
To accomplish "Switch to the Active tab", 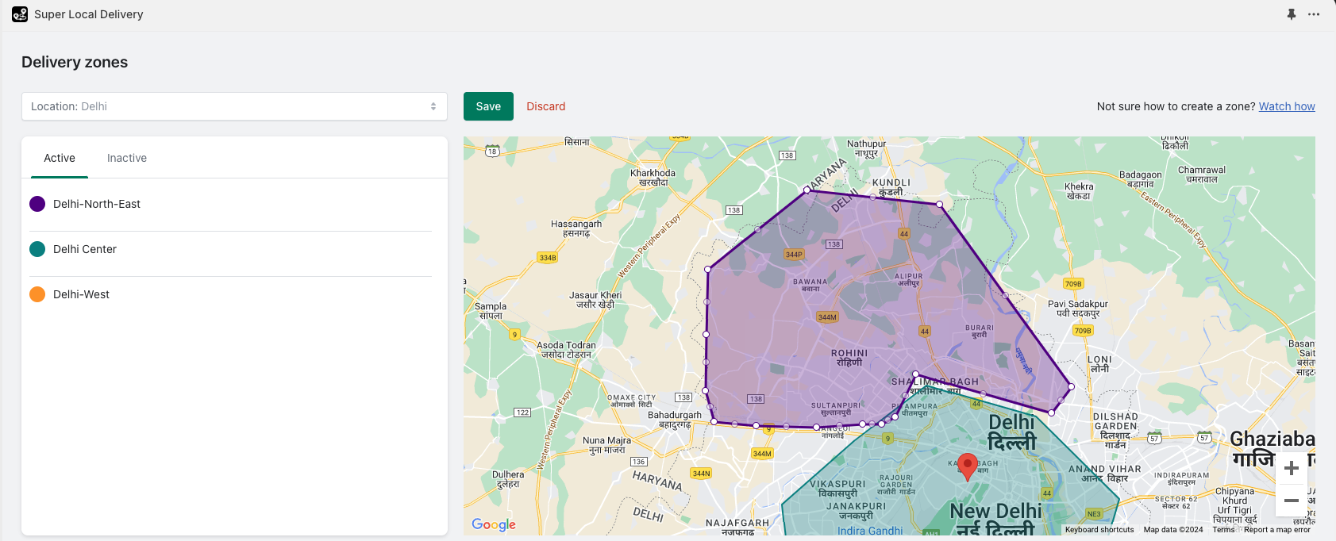I will 60,158.
